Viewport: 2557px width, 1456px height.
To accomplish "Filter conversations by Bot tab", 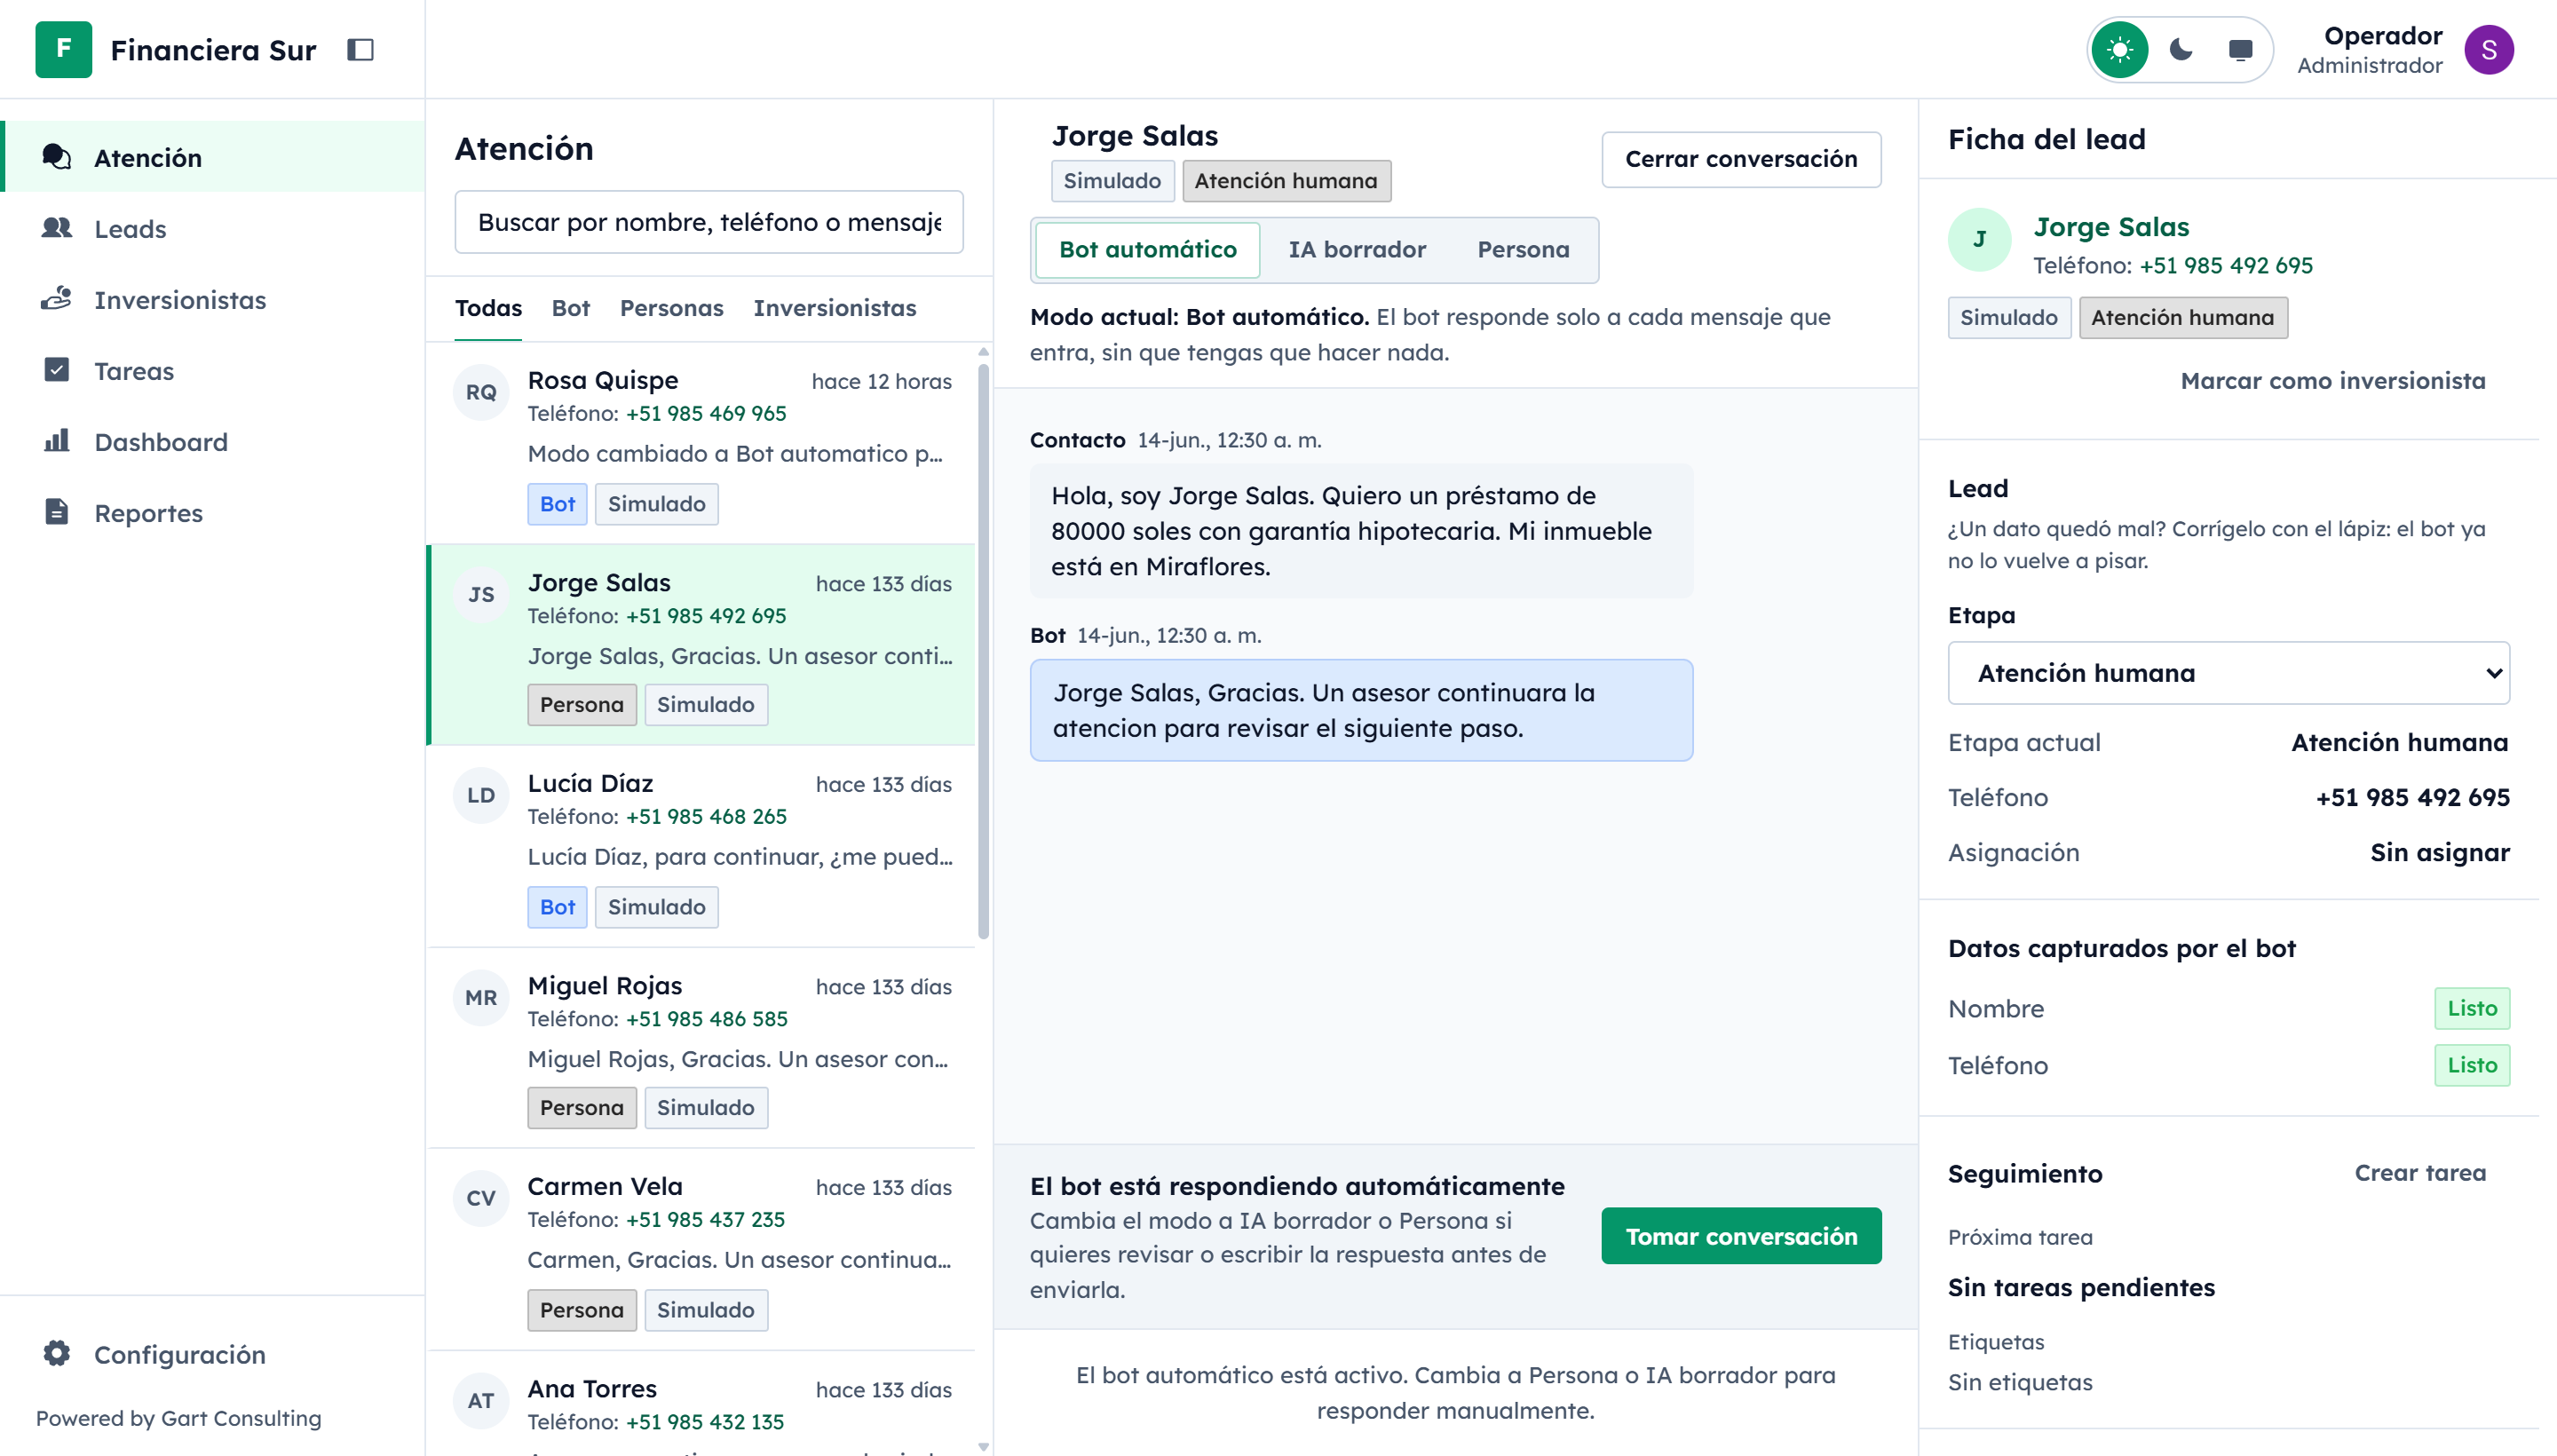I will pyautogui.click(x=570, y=308).
